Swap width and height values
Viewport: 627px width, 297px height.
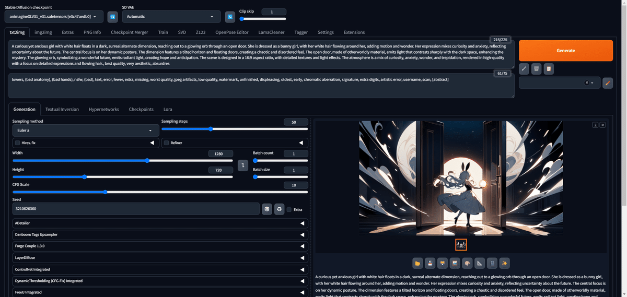(x=242, y=165)
